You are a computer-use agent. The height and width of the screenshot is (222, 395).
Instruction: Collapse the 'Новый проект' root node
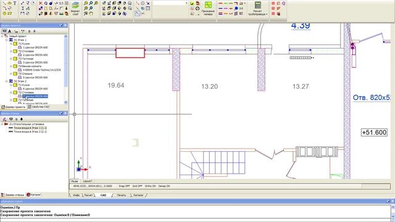pos(2,36)
